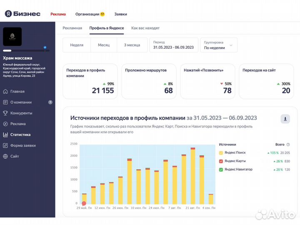Toggle the Яндекс Навигатор source checkbox
Screen dimensions: 300x225
click(221, 170)
